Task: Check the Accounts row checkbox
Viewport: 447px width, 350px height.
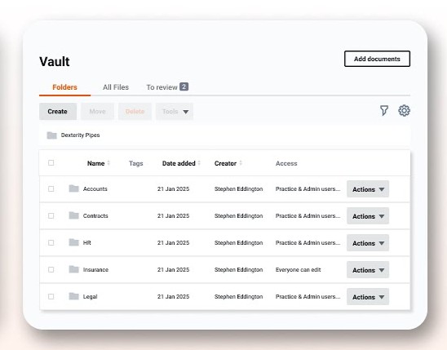Action: (x=51, y=188)
